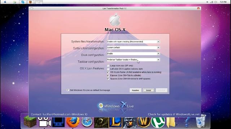
Task: Click the plus tray icon near clock
Action: coord(207,2)
